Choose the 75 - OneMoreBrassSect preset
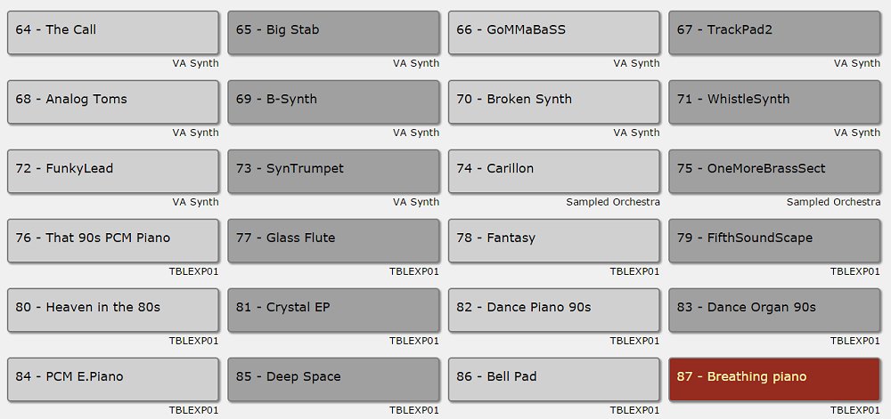Image resolution: width=891 pixels, height=419 pixels. [774, 171]
